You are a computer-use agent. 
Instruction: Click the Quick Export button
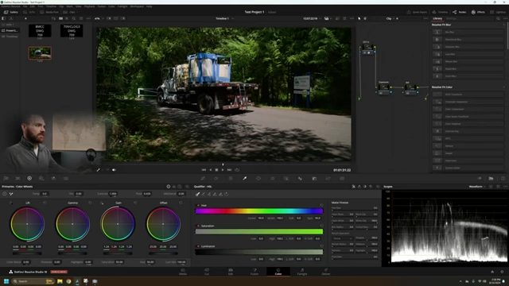[417, 12]
